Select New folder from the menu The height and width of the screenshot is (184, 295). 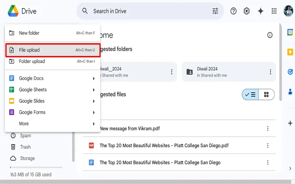pos(52,33)
